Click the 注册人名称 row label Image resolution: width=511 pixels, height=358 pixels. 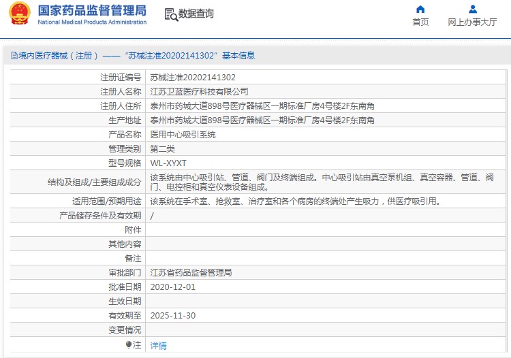pos(121,92)
